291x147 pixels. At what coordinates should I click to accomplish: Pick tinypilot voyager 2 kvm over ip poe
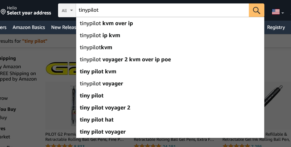coord(170,60)
